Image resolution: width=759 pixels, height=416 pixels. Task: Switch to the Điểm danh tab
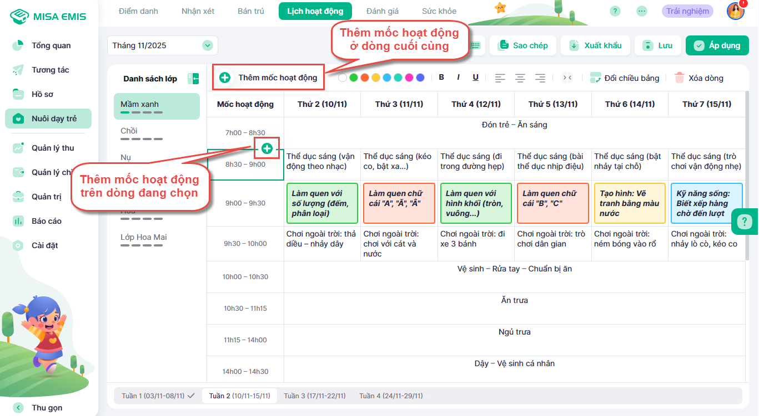[138, 11]
